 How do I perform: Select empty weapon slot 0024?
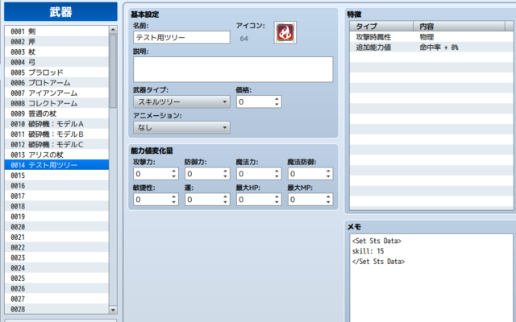tap(56, 268)
